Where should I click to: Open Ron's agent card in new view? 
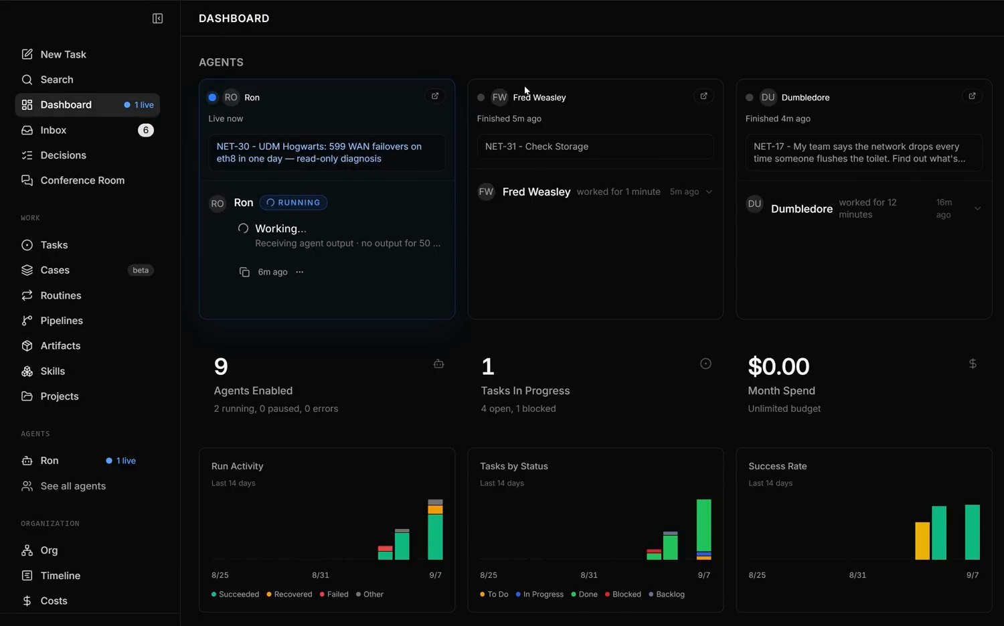coord(435,96)
